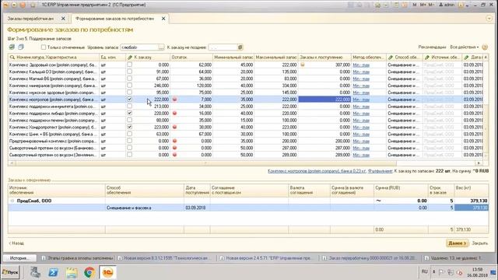Image resolution: width=498 pixels, height=280 pixels.
Task: Uncheck the Комплекс Хондропротект row checkbox
Action: pos(130,127)
